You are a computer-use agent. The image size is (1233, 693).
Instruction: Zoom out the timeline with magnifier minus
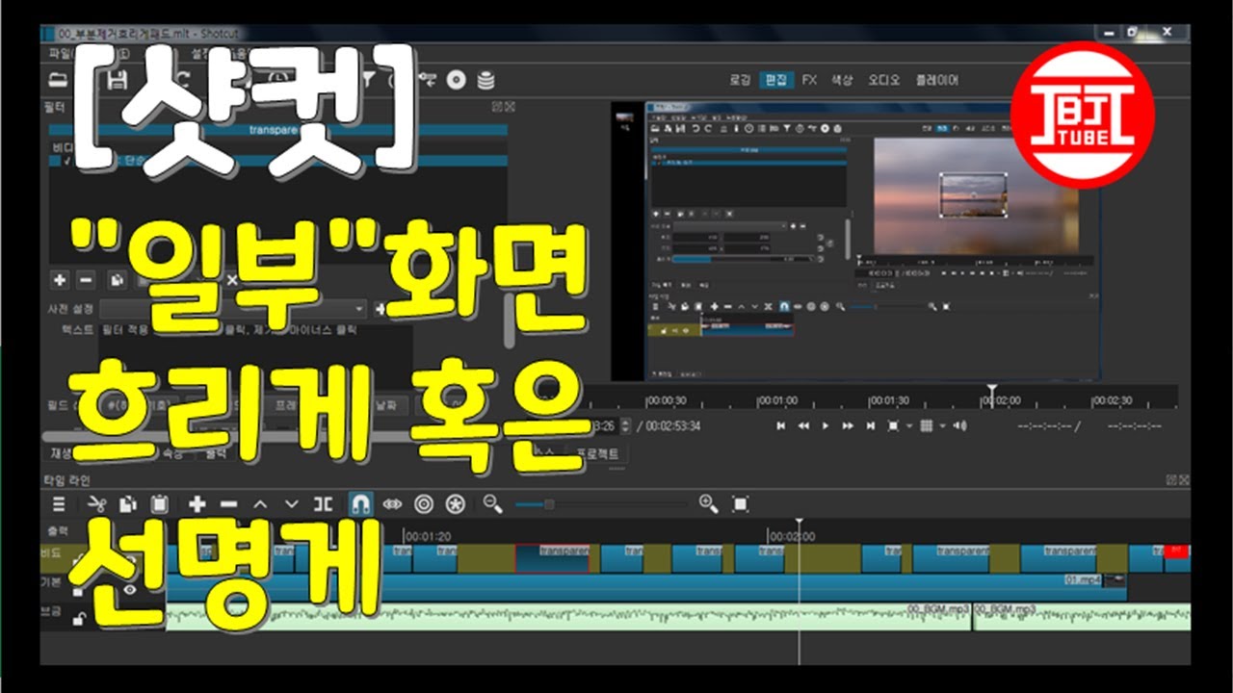[x=493, y=503]
